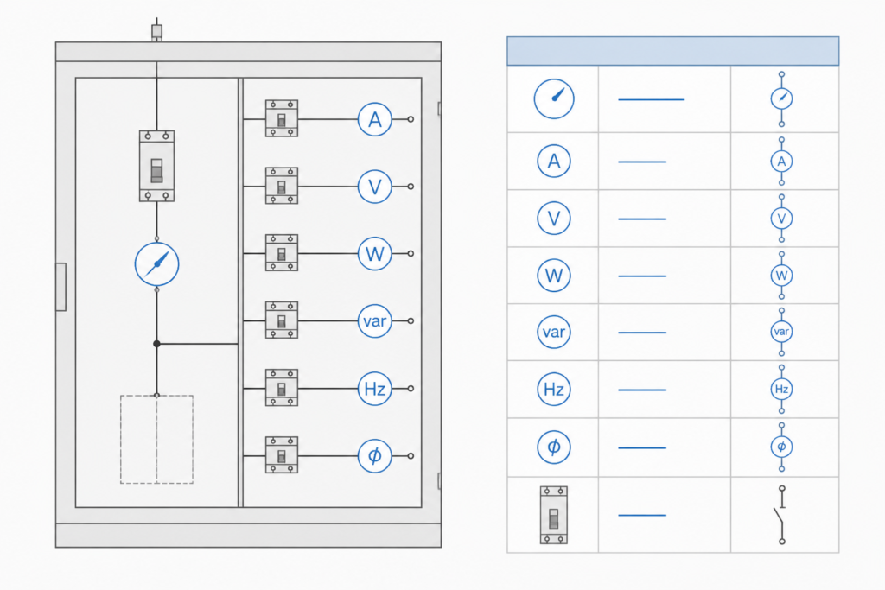Viewport: 885px width, 590px height.
Task: Click the description line in the φ legend row
Action: click(x=642, y=447)
